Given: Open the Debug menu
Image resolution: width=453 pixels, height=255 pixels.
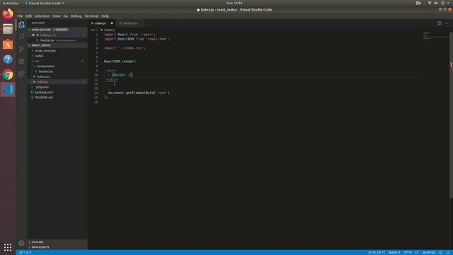Looking at the screenshot, I should pyautogui.click(x=76, y=16).
